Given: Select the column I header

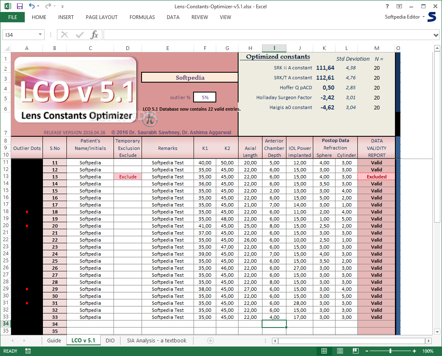Looking at the screenshot, I should pos(274,48).
